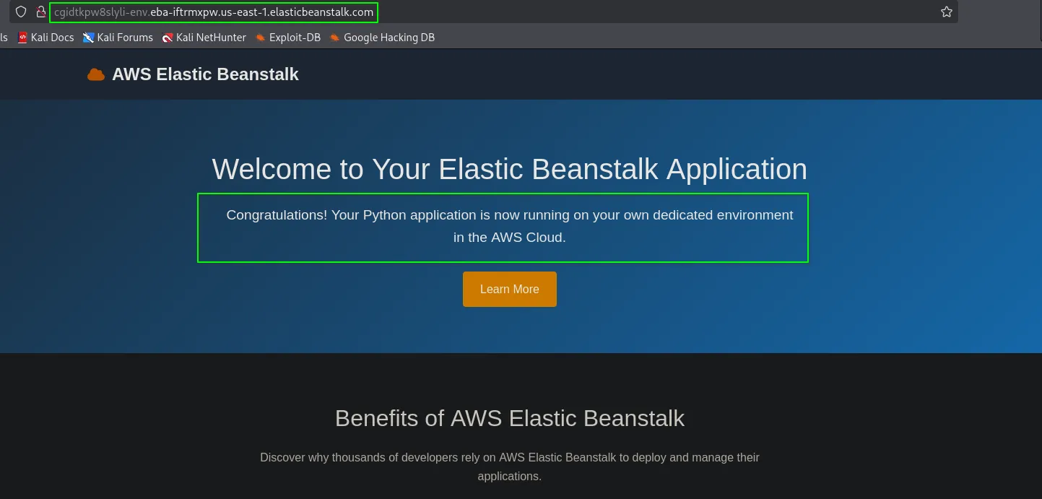Image resolution: width=1042 pixels, height=499 pixels.
Task: Click the AWS Elastic Beanstalk header title
Action: coord(205,74)
